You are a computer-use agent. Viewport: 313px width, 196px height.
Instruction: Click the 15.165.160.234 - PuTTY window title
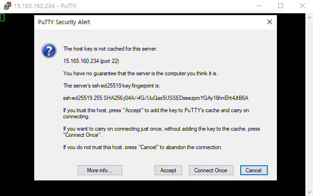(x=45, y=6)
